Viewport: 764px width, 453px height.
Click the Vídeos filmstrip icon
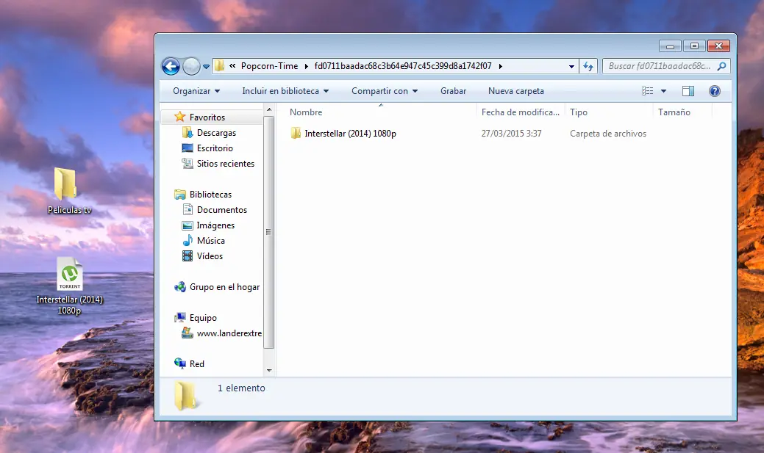pyautogui.click(x=188, y=256)
